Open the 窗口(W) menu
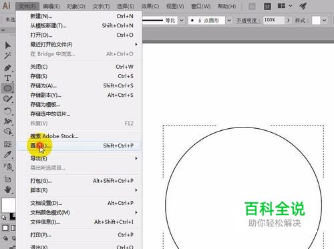 click(200, 6)
